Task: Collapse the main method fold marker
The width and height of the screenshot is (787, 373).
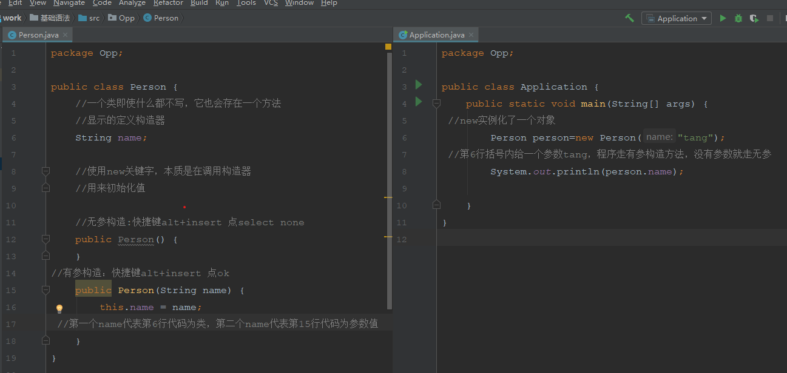Action: [436, 104]
